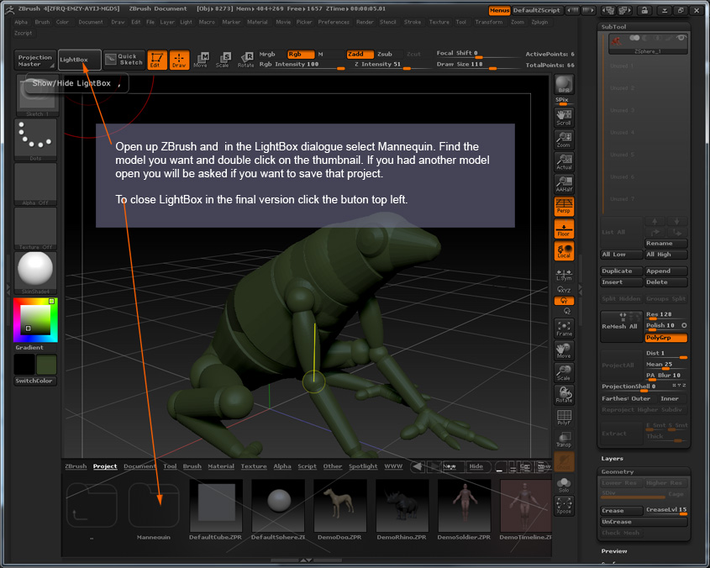
Task: Toggle the LightBox button
Action: tap(79, 60)
